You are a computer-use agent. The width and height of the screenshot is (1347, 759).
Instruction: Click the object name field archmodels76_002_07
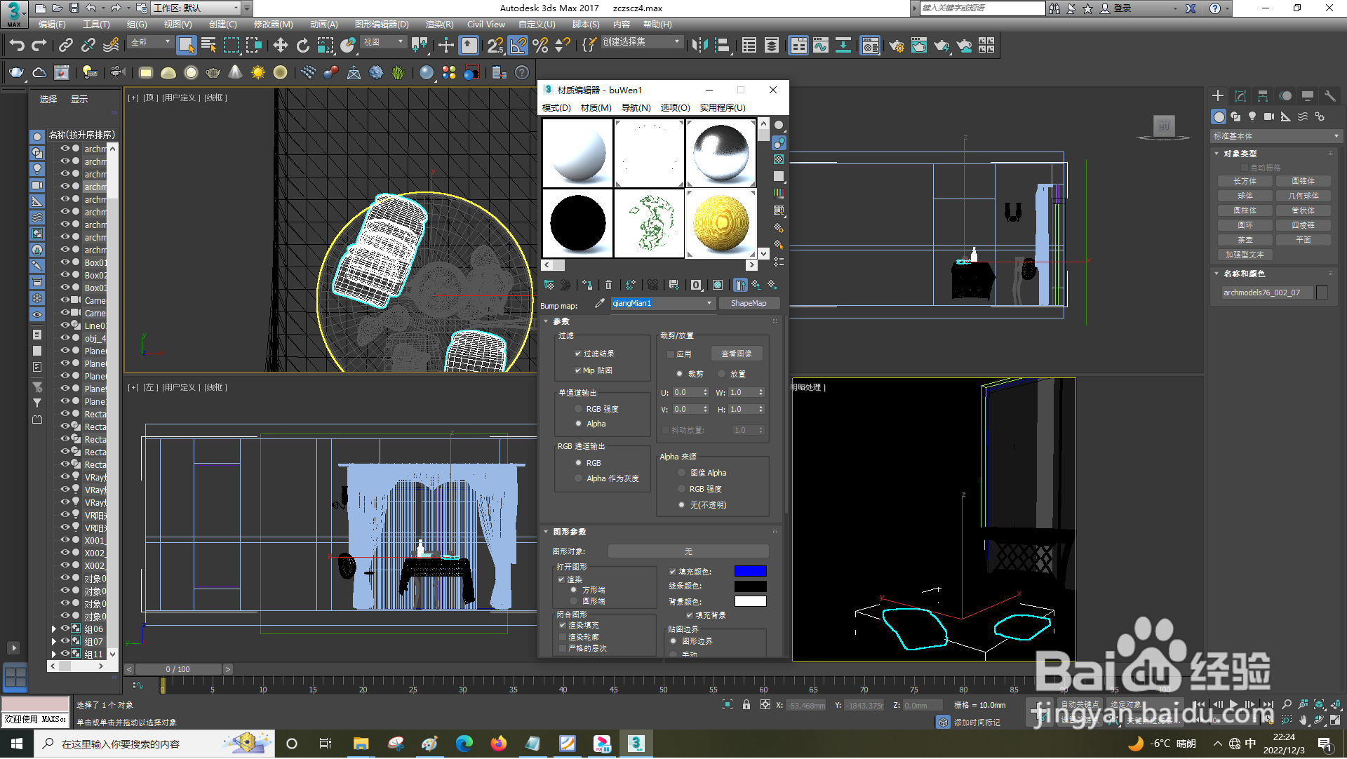1267,293
